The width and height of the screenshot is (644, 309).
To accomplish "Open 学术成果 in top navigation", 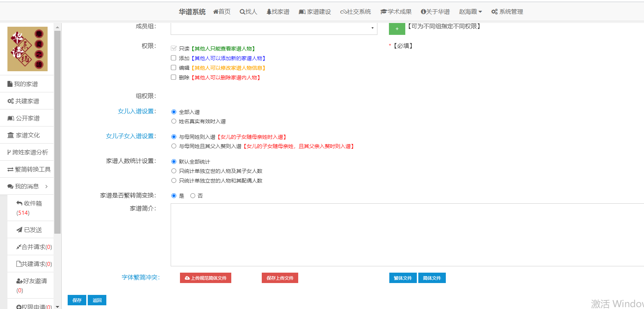I will tap(396, 12).
